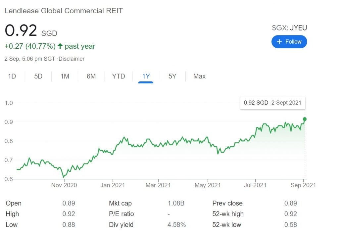Open the Disclaimer link
The width and height of the screenshot is (339, 239).
click(72, 59)
